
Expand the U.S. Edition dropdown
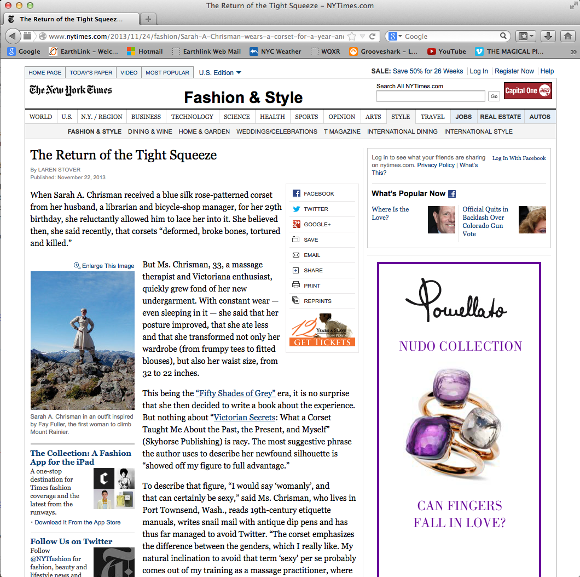coord(220,72)
